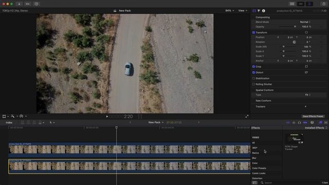Click Save Effects Preset button
The height and width of the screenshot is (185, 329).
tap(313, 116)
